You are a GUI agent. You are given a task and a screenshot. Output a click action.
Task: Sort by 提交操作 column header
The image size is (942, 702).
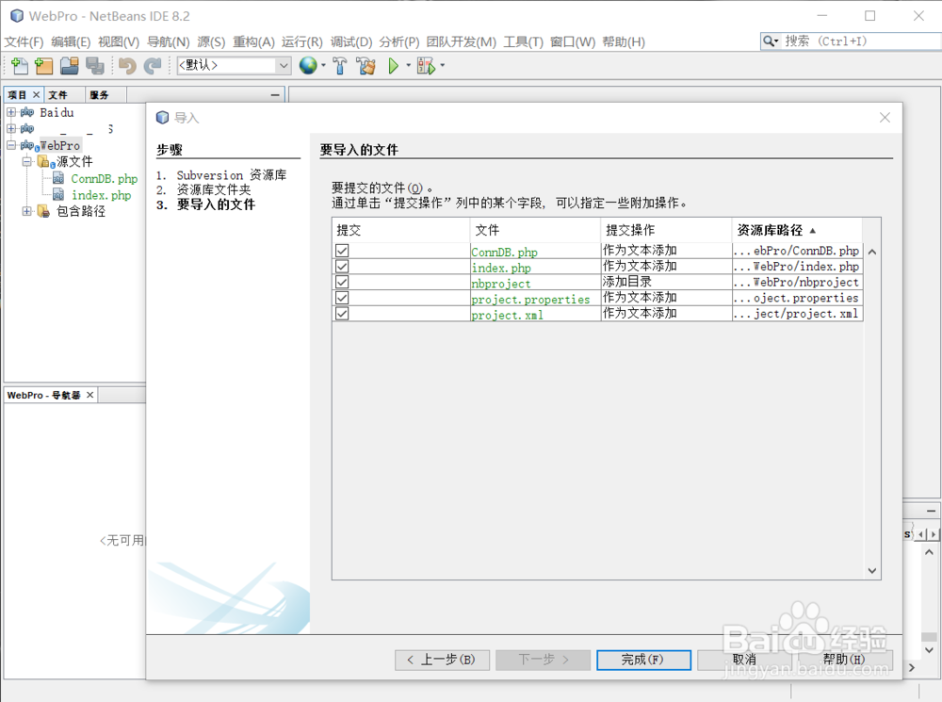666,230
